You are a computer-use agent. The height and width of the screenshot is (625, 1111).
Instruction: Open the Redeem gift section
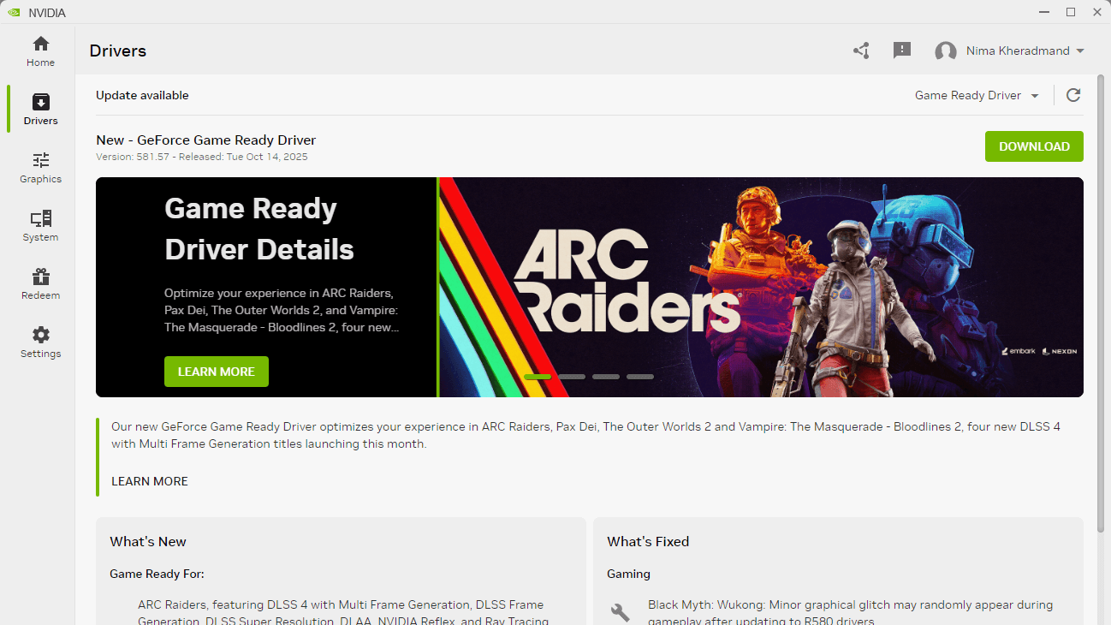pyautogui.click(x=40, y=283)
